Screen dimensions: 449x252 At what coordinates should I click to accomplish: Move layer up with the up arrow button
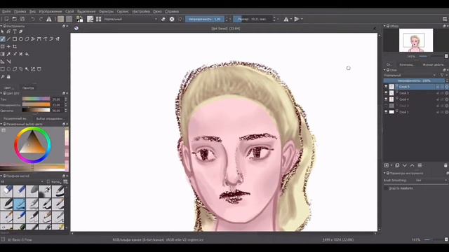coord(412,165)
